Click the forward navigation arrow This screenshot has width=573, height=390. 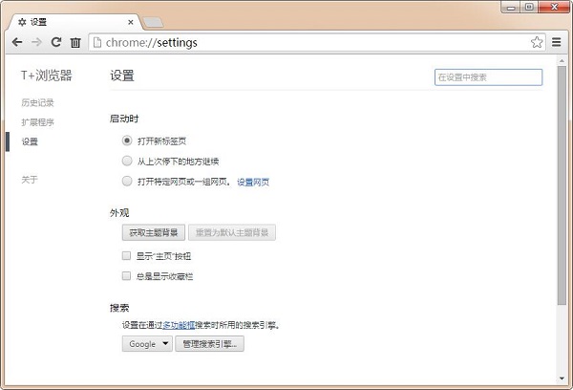pyautogui.click(x=36, y=42)
